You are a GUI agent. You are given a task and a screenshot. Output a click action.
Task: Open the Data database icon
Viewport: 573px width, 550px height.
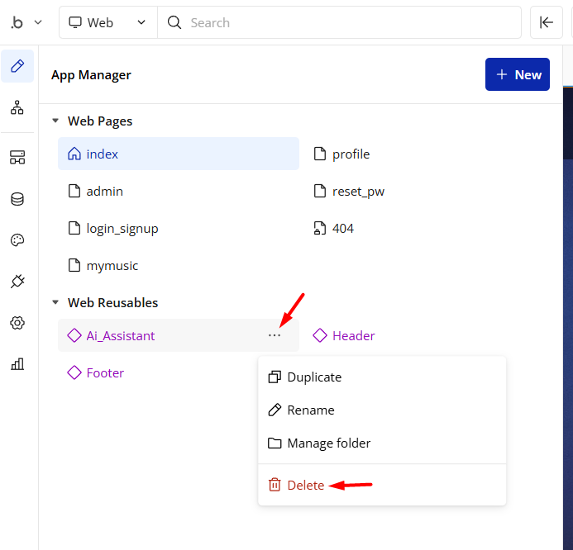tap(17, 199)
